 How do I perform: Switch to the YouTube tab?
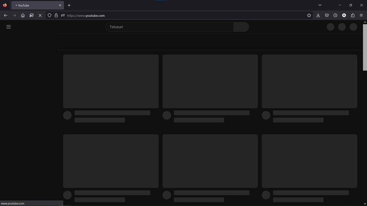coord(37,5)
